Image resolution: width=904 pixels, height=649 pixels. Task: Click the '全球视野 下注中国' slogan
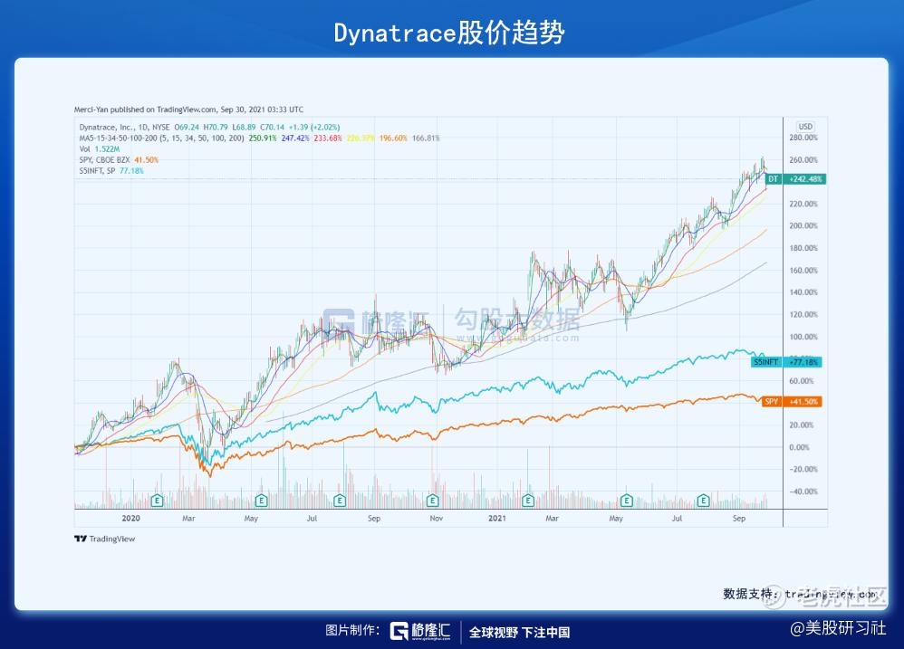pyautogui.click(x=519, y=633)
